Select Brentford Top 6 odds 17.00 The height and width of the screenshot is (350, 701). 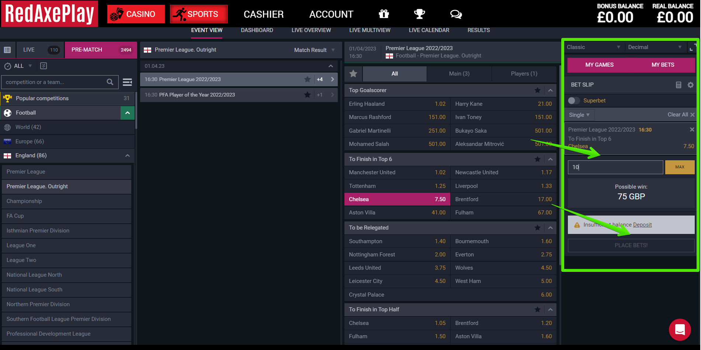pyautogui.click(x=503, y=199)
